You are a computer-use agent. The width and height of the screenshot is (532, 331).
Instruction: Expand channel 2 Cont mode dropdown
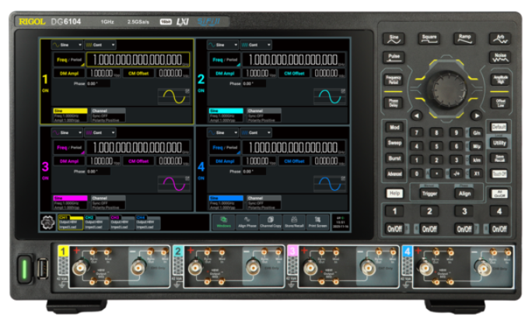[x=255, y=45]
